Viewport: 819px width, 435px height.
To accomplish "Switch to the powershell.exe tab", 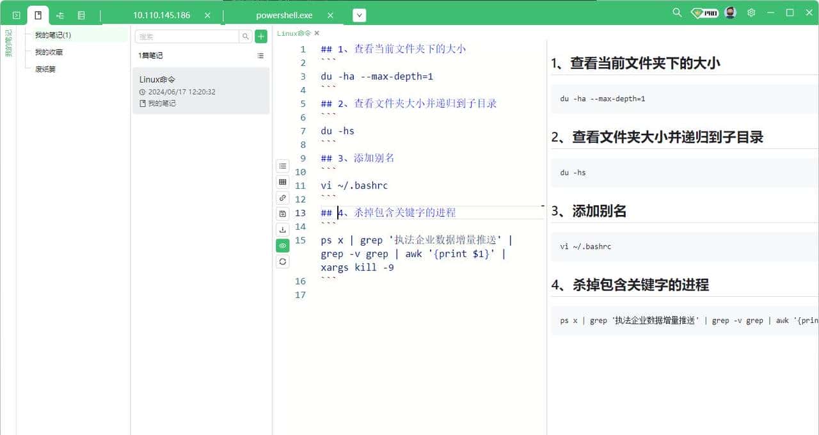I will click(x=283, y=14).
